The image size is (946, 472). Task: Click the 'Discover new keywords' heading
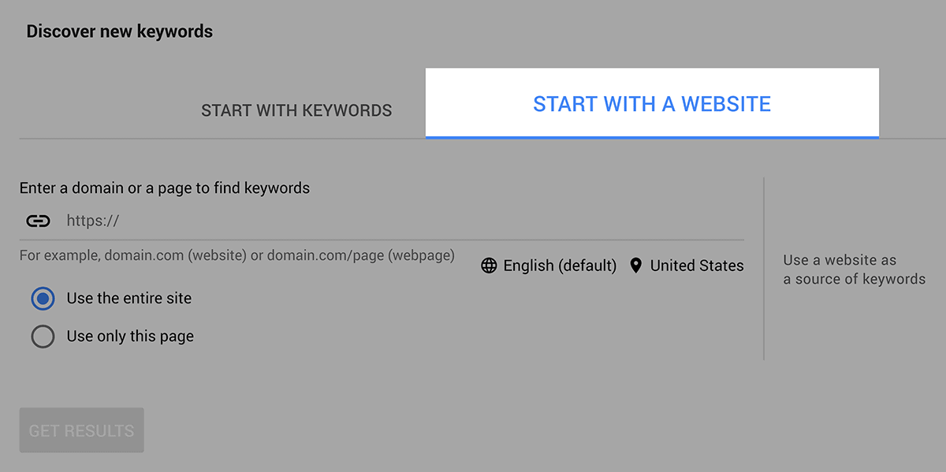click(120, 32)
